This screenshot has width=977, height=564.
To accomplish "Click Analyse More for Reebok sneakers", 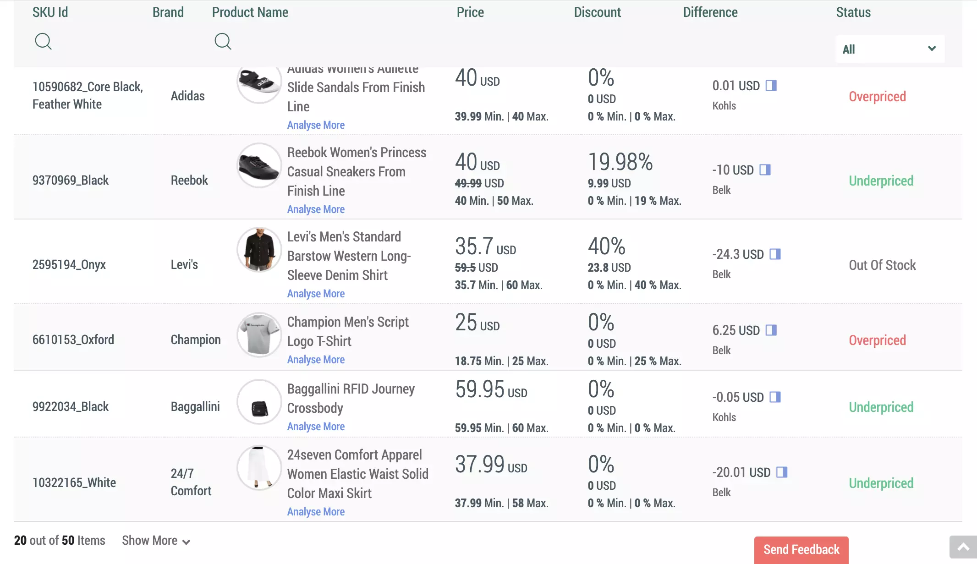I will coord(316,209).
